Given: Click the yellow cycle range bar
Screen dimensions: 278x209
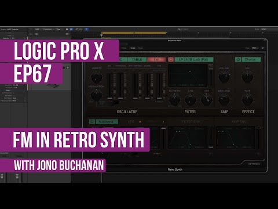Looking at the screenshot, I should coord(134,33).
